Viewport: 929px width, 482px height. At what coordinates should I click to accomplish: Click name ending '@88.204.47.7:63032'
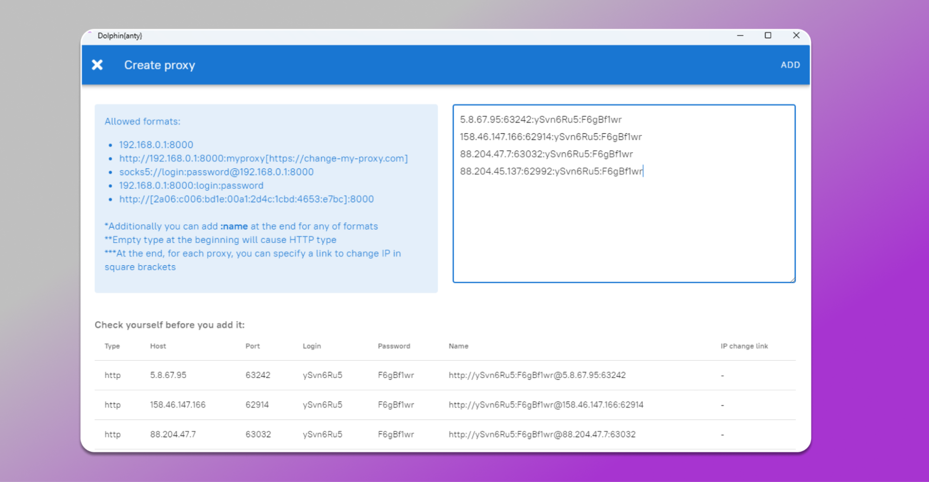tap(542, 435)
